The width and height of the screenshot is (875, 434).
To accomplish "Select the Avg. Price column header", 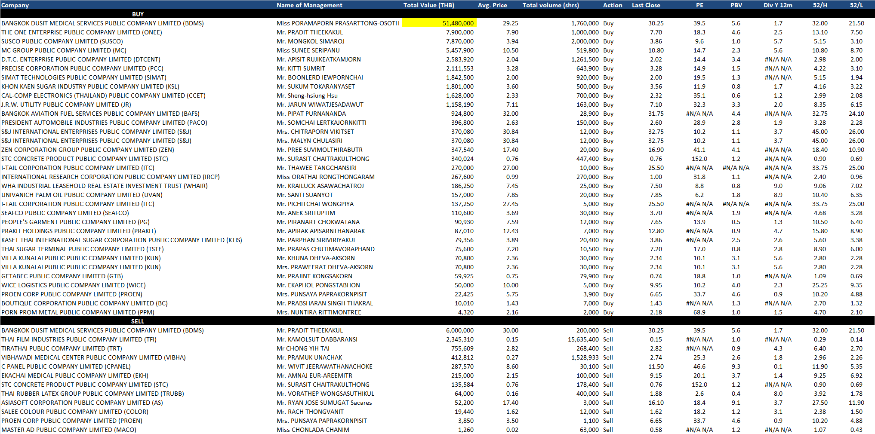I will pyautogui.click(x=492, y=5).
